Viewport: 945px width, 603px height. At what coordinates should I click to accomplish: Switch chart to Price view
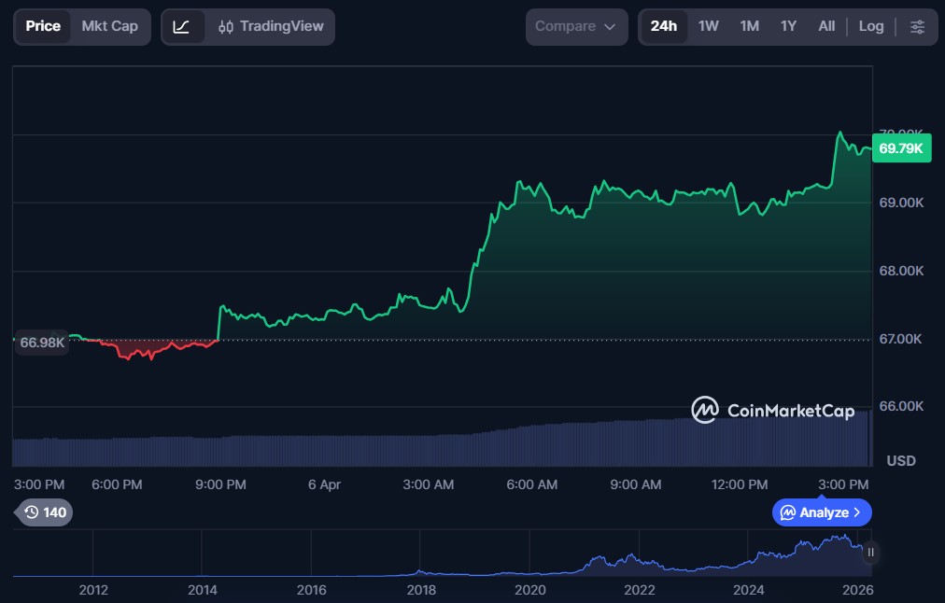(43, 26)
